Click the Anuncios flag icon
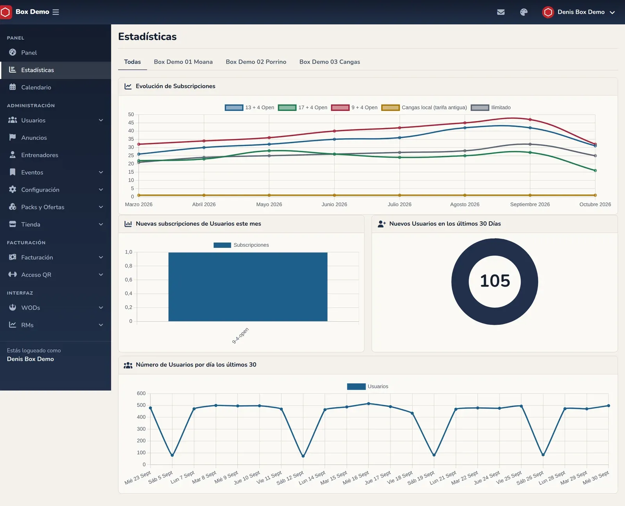Viewport: 625px width, 506px height. 12,137
